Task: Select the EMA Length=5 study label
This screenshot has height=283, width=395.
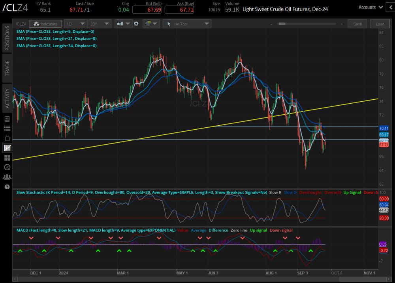Action: coord(55,32)
